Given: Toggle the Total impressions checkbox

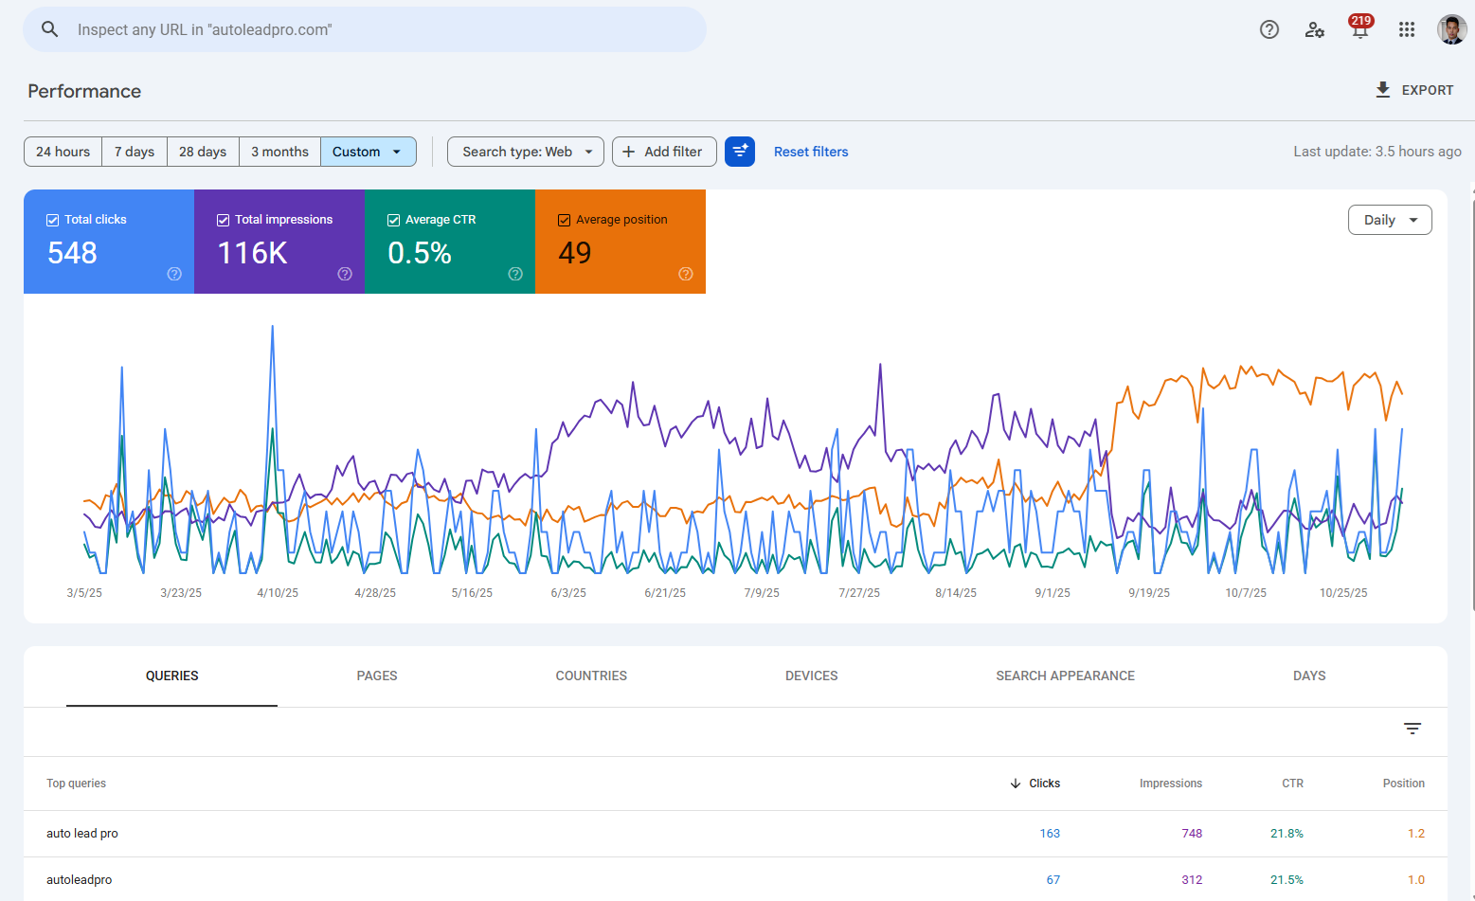Looking at the screenshot, I should coord(224,220).
